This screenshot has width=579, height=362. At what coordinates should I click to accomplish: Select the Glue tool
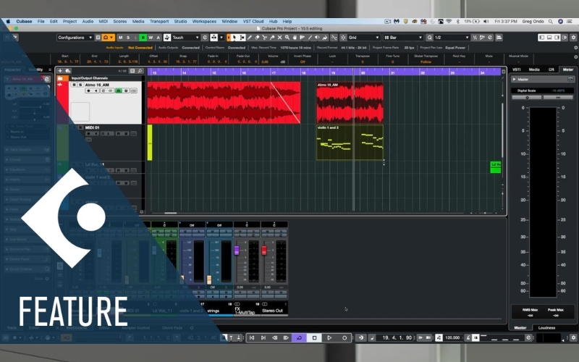pyautogui.click(x=272, y=38)
